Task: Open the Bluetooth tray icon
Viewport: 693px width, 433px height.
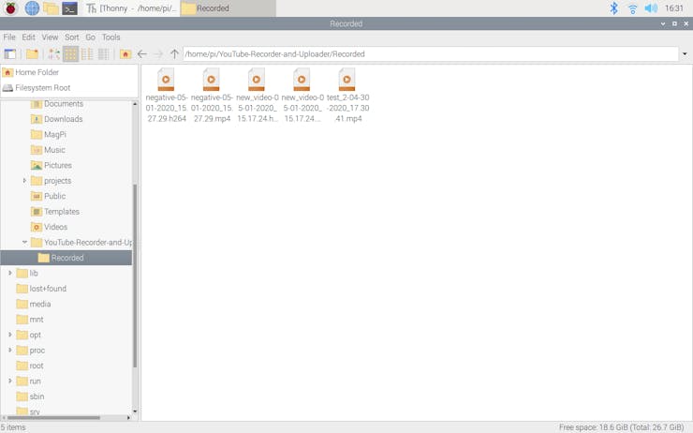Action: tap(613, 7)
